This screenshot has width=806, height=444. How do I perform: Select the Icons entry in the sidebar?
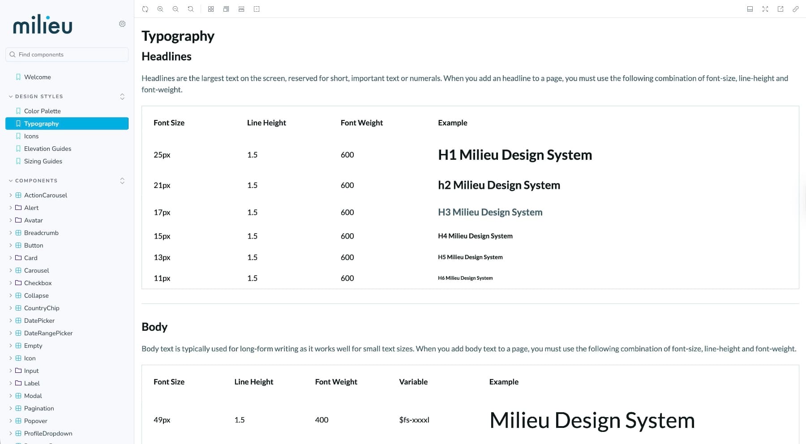(x=31, y=136)
